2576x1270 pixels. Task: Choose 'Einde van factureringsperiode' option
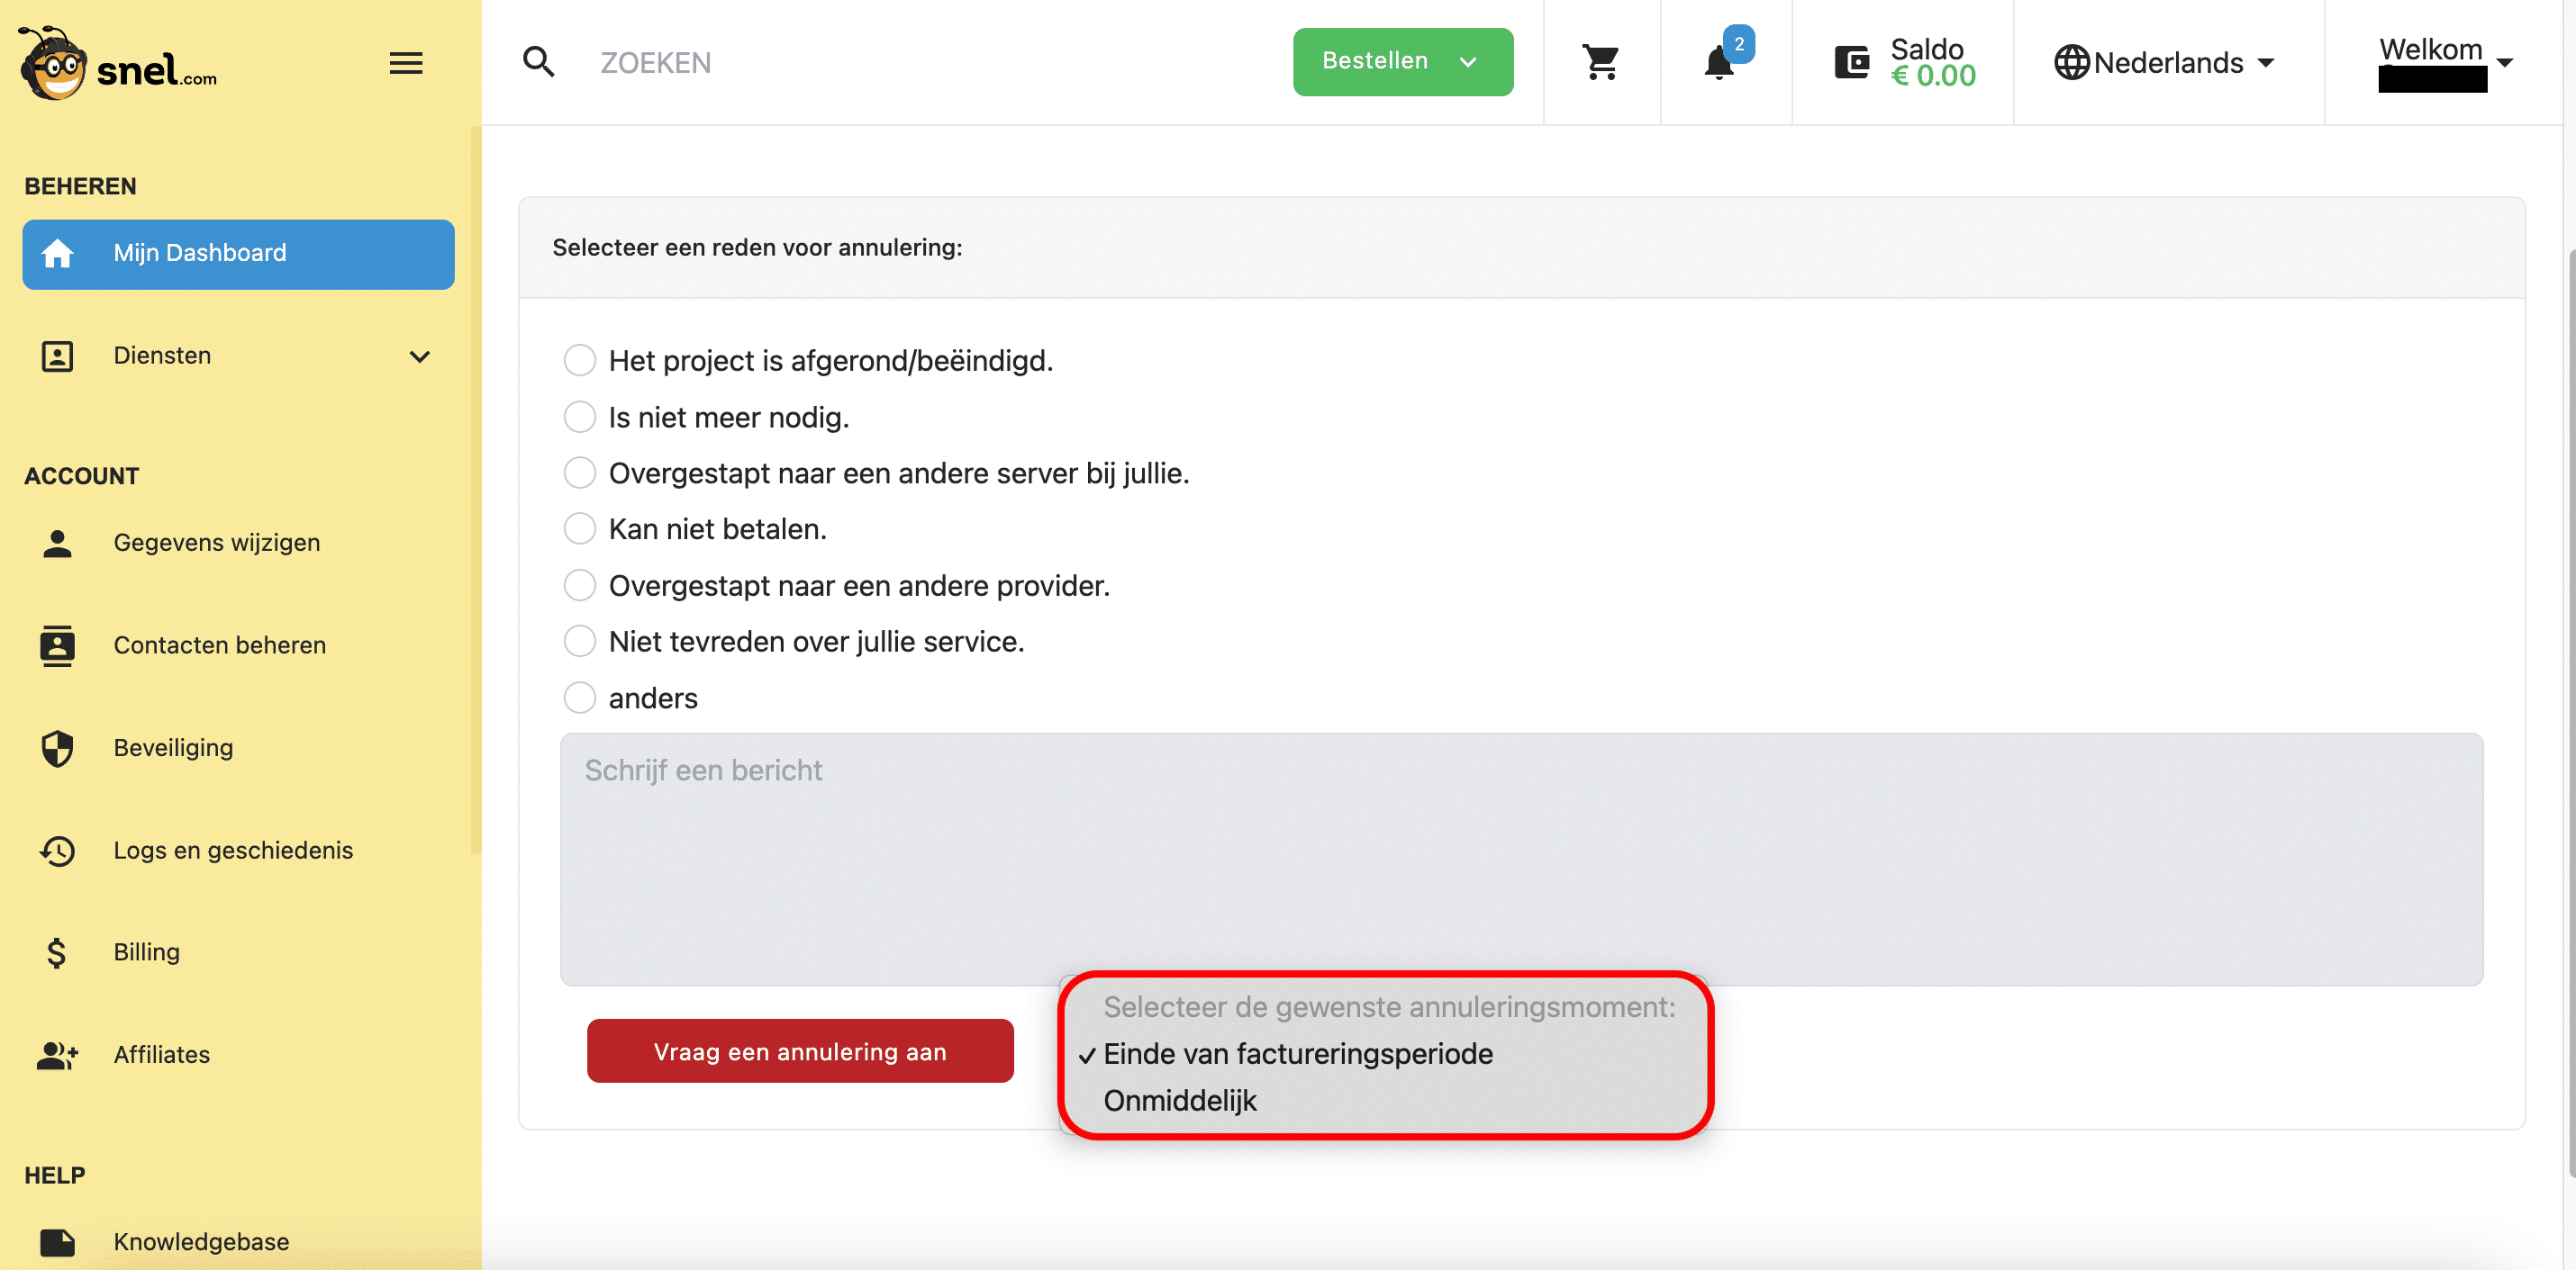tap(1297, 1054)
